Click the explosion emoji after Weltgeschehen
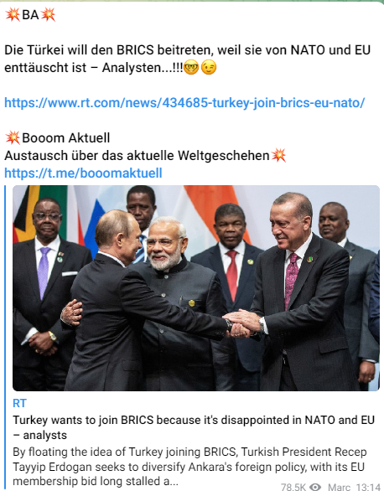 pyautogui.click(x=278, y=155)
